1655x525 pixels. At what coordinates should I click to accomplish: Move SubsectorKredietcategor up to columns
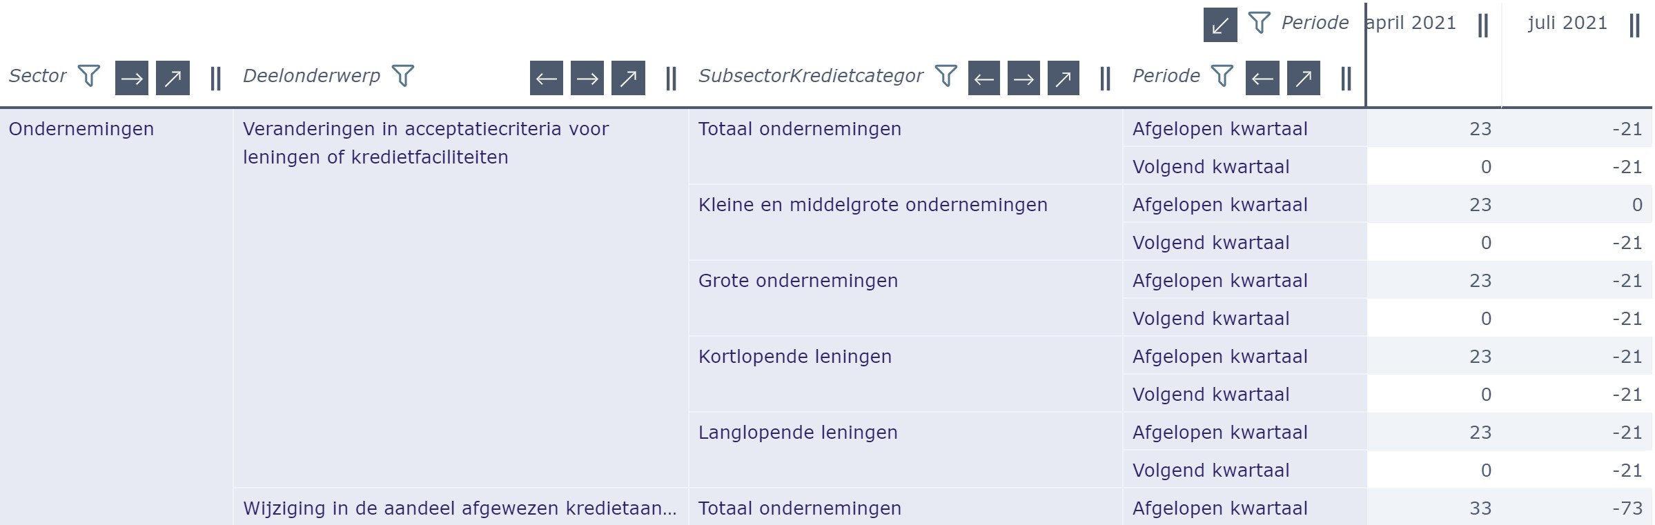coord(1064,78)
